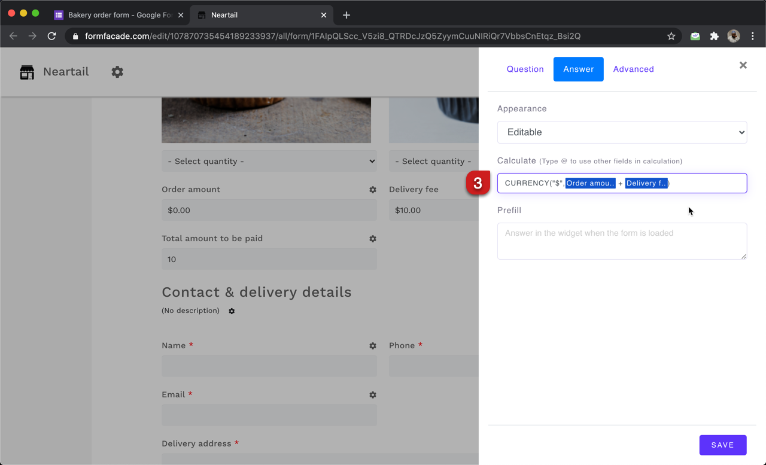Open form settings gear beside Neartail title

117,72
